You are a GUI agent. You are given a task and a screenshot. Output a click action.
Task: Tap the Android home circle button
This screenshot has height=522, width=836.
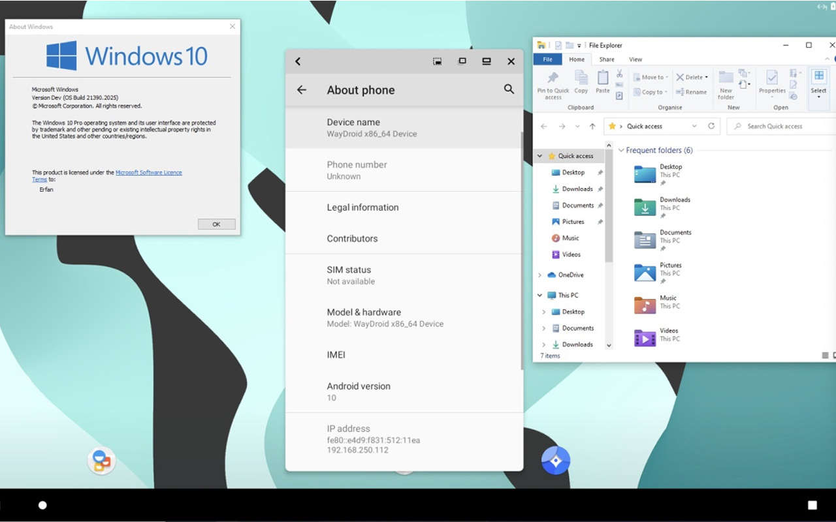click(x=42, y=505)
